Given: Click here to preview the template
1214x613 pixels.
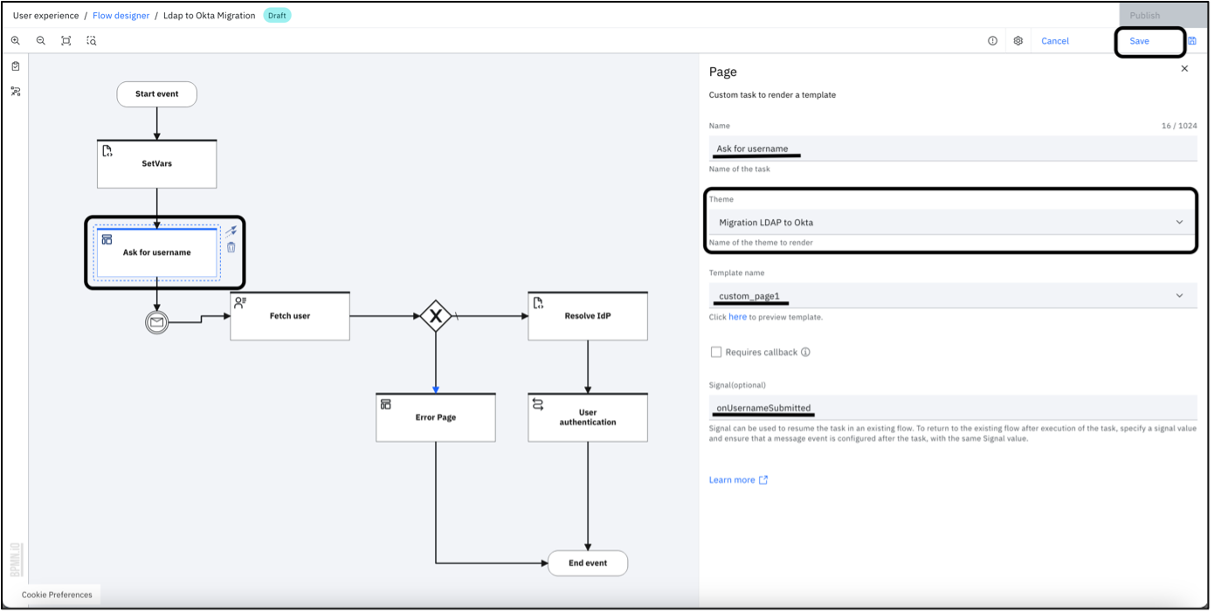Looking at the screenshot, I should point(737,317).
